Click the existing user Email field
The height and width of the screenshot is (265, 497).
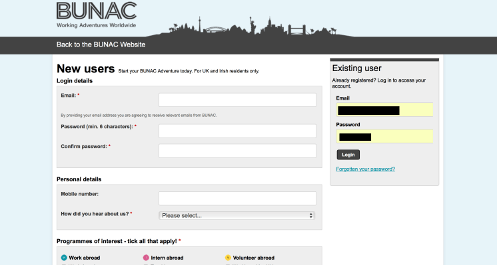(384, 110)
